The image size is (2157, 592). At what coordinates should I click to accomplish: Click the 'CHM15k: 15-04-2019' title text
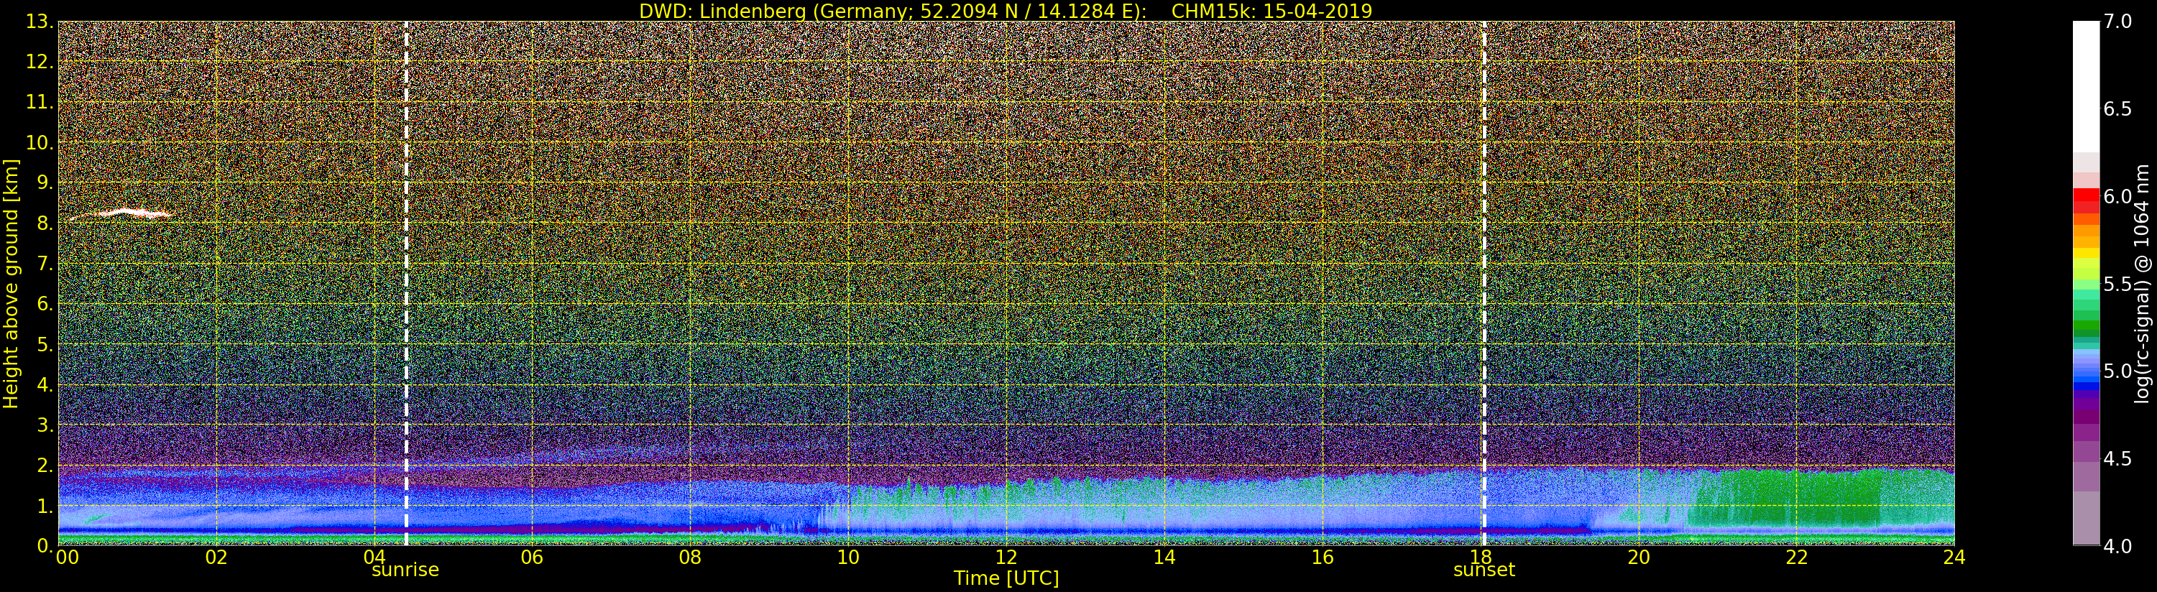tap(1272, 11)
